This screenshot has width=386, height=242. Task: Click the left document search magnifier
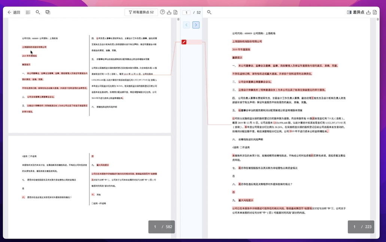(x=38, y=12)
